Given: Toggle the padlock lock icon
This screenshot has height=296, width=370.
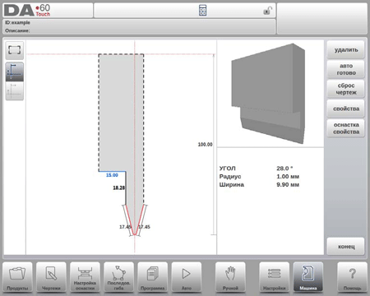Looking at the screenshot, I should (x=267, y=11).
